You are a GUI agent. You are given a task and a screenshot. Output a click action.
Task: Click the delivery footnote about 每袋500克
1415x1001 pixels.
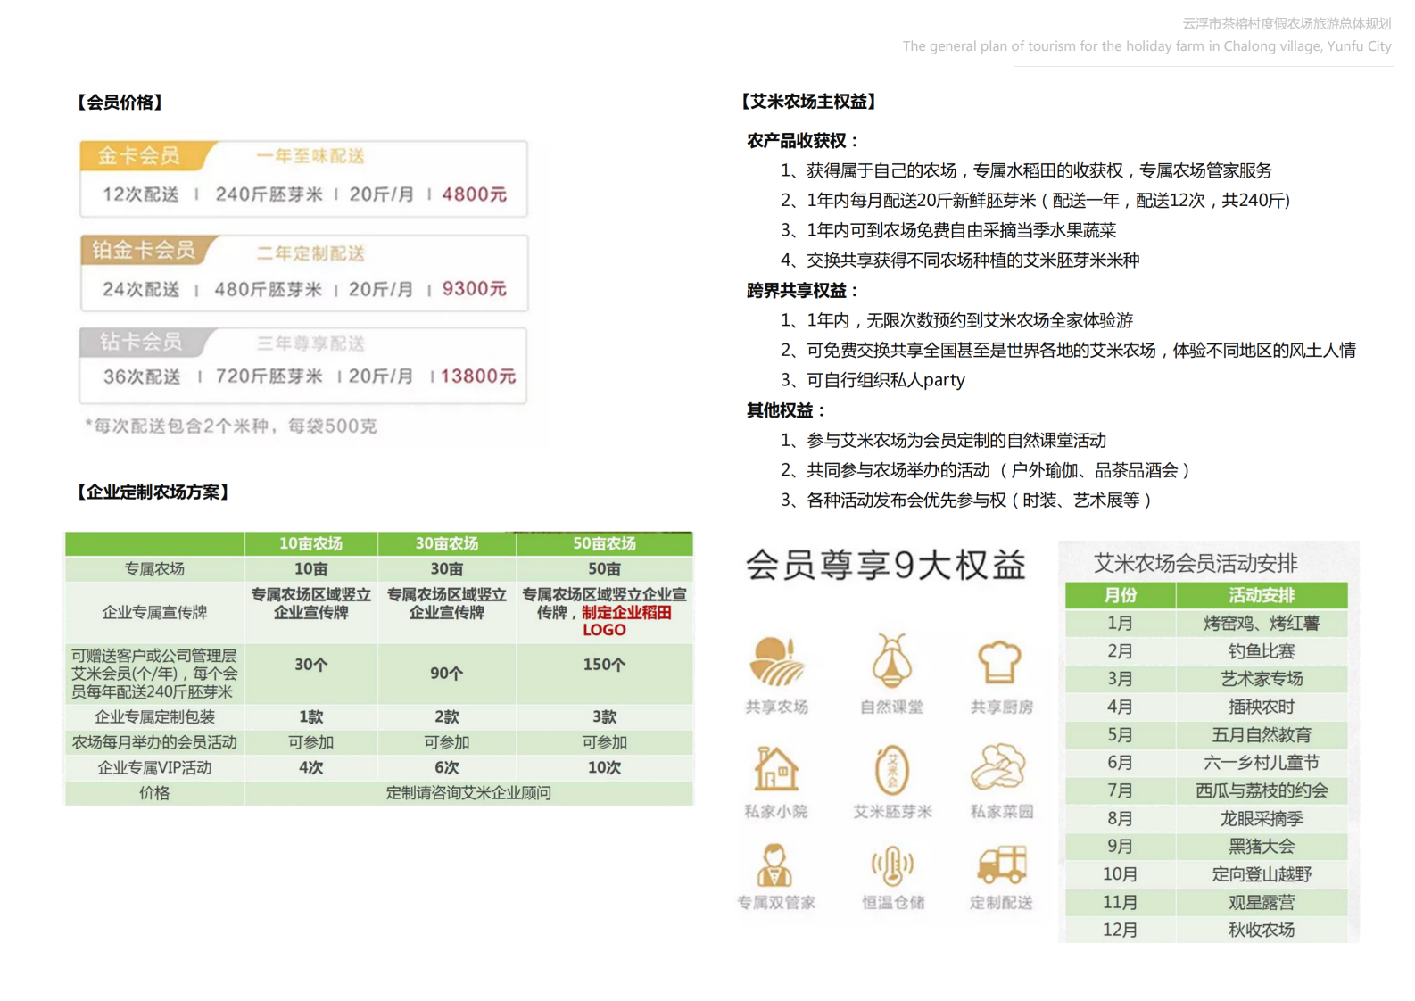[x=231, y=426]
